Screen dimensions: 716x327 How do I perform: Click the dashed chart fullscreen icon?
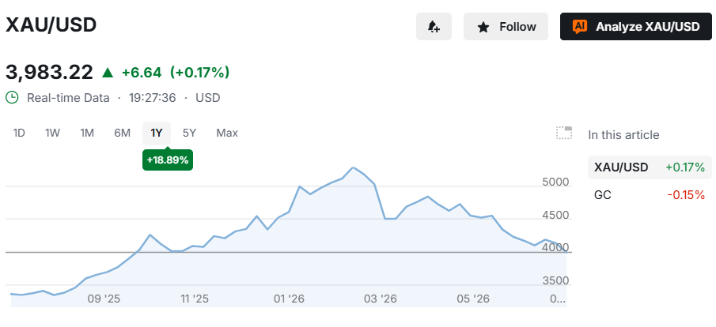564,133
